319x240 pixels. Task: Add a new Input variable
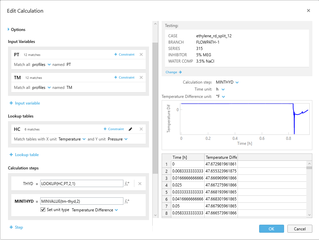tap(25, 103)
